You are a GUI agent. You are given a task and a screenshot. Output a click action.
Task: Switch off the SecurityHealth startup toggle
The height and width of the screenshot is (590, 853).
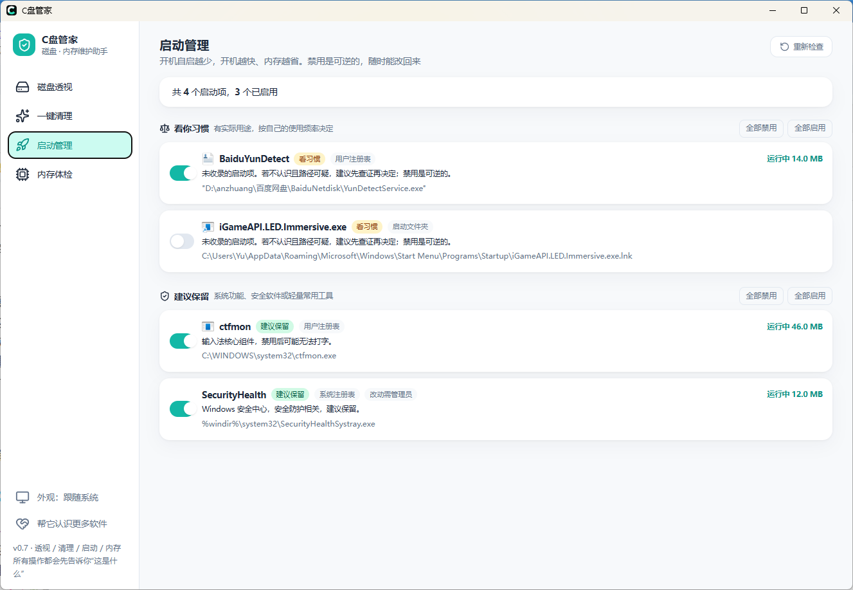[182, 409]
